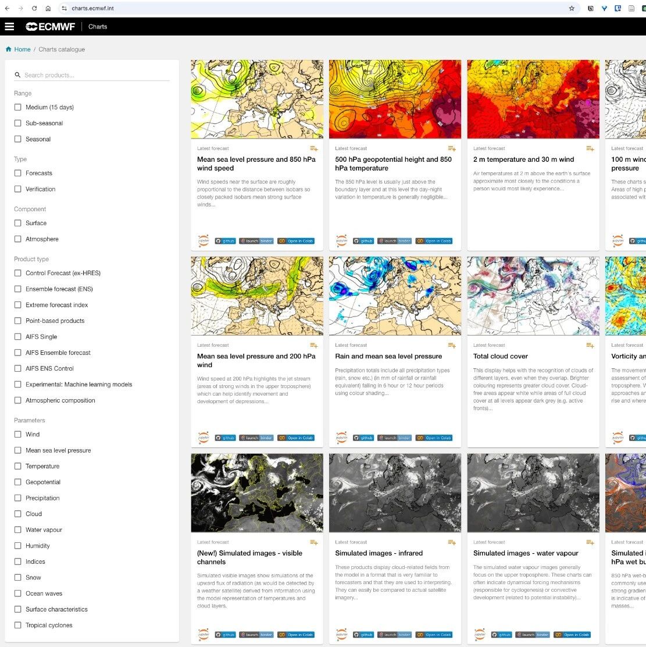Image resolution: width=646 pixels, height=647 pixels.
Task: Add the Total cloud cover chart to your list
Action: (589, 345)
